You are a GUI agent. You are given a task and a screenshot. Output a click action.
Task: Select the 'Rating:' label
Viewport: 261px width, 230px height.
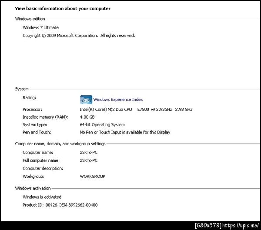pos(29,98)
